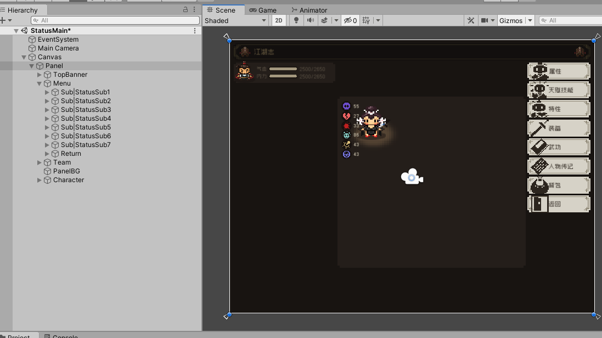Collapse the Canvas object foldout
602x338 pixels.
[x=24, y=57]
